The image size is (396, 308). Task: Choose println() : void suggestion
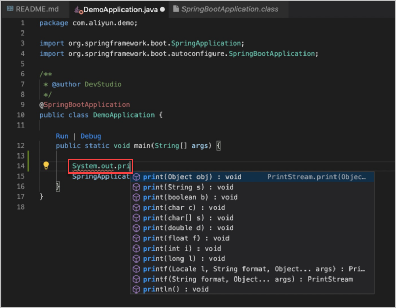point(252,289)
